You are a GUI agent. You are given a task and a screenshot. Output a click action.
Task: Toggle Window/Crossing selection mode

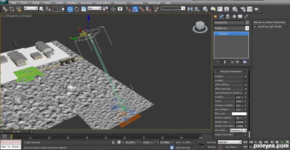pyautogui.click(x=62, y=9)
